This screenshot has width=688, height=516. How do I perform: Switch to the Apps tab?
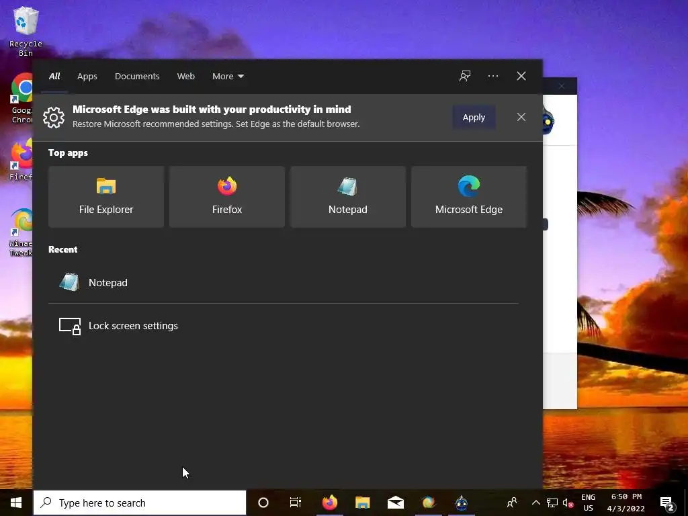pos(87,77)
